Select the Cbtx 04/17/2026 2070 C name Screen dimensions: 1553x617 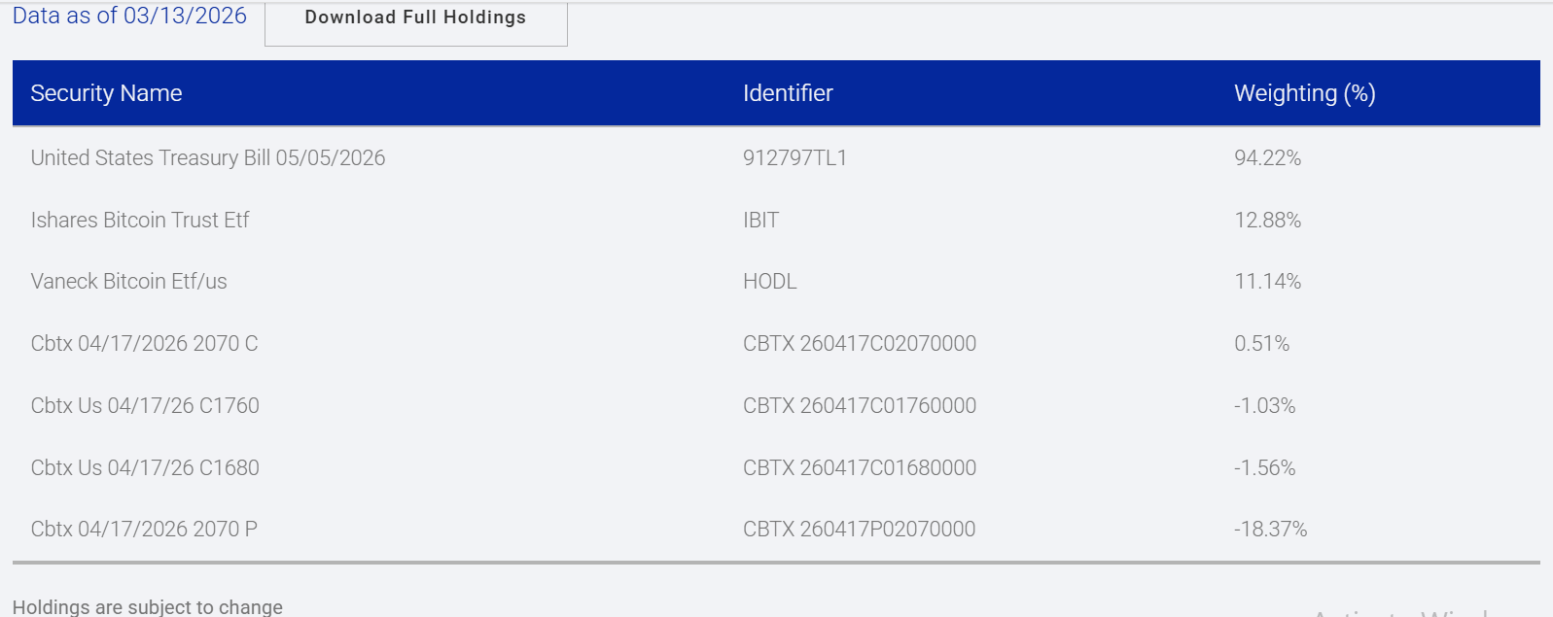point(144,344)
